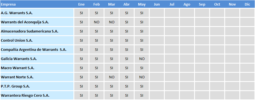Select the Jun column header

(x=157, y=4)
